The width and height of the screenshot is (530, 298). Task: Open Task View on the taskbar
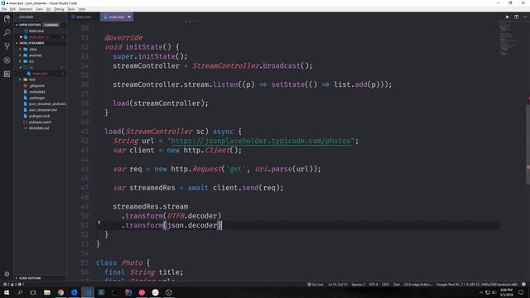(33, 292)
